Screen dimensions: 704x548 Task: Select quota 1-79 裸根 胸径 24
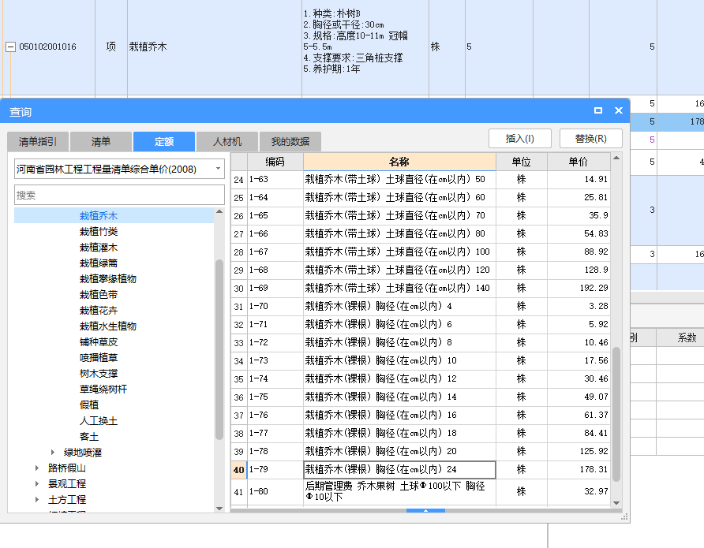pos(421,469)
